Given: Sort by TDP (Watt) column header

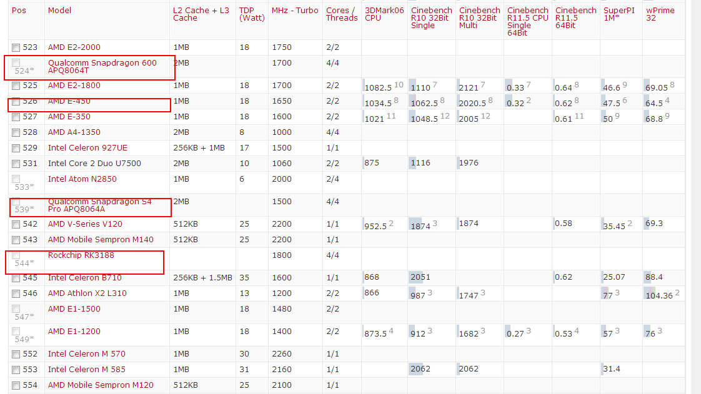Looking at the screenshot, I should click(x=252, y=14).
